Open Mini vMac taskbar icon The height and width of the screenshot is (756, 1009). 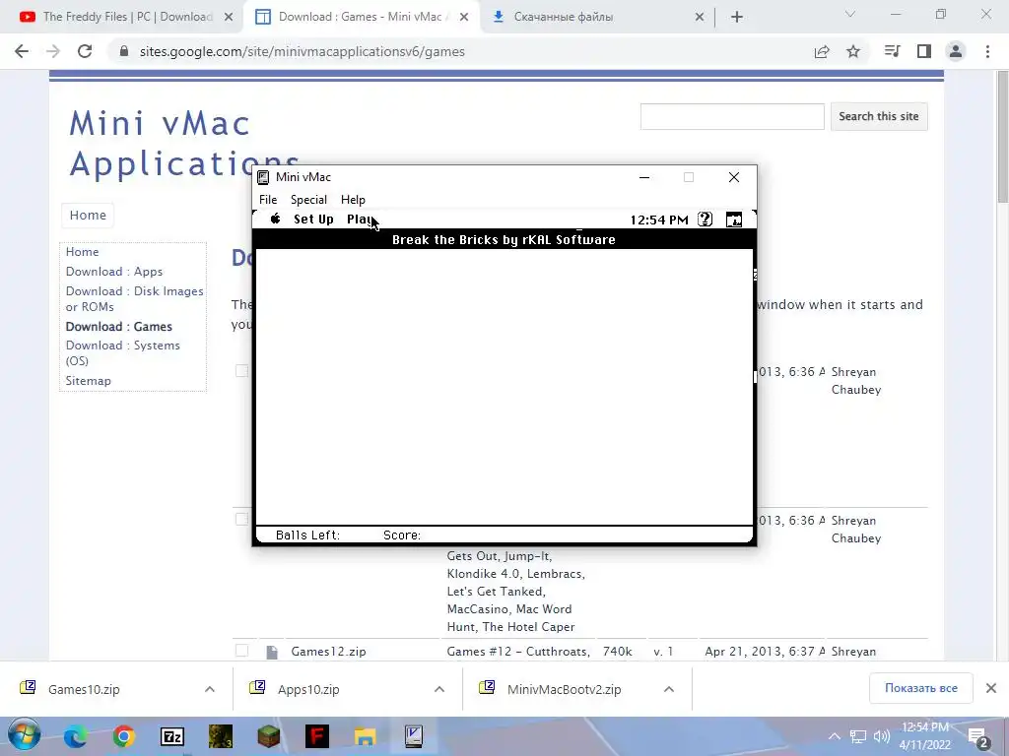point(413,736)
